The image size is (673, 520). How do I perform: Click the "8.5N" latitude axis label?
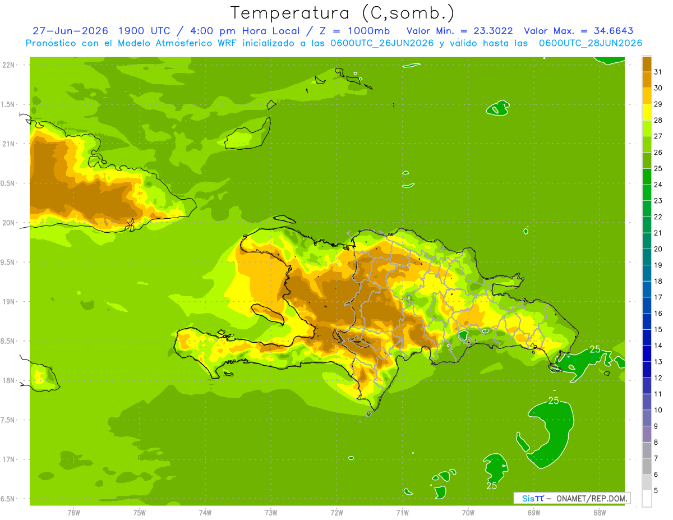tap(7, 341)
